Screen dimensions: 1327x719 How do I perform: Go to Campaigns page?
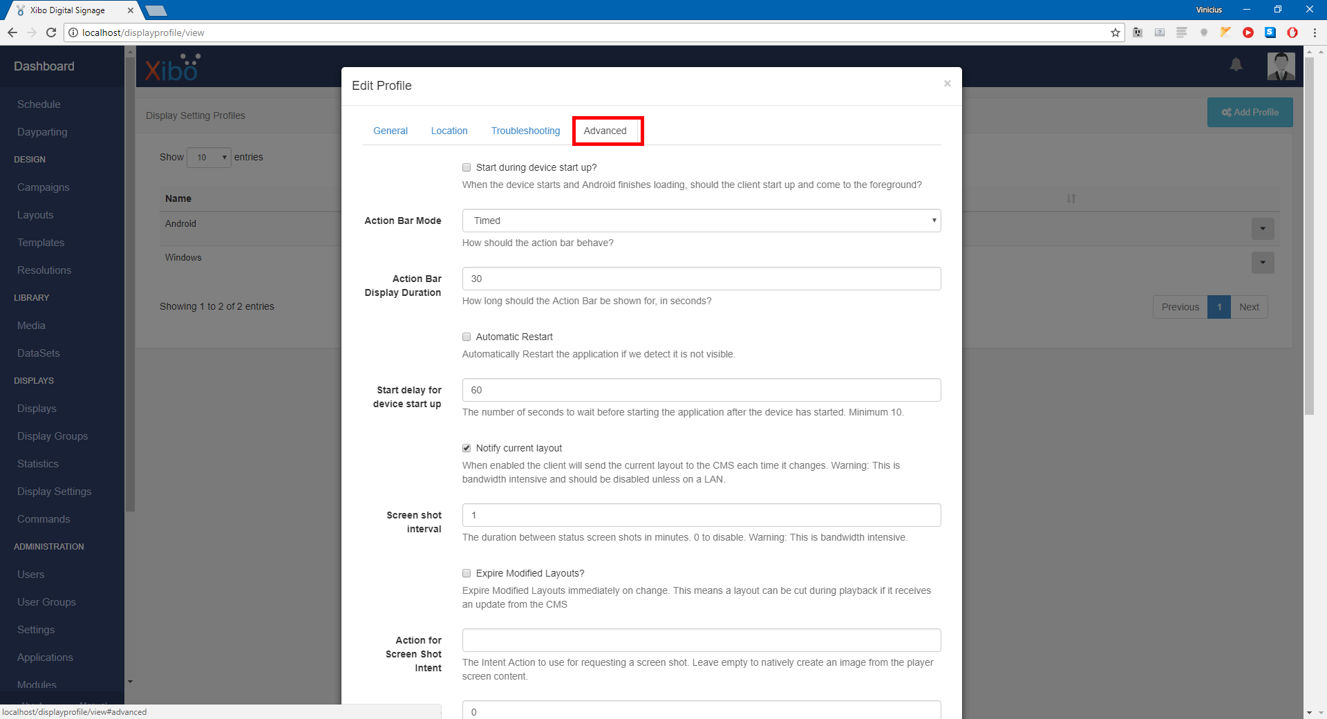[44, 187]
